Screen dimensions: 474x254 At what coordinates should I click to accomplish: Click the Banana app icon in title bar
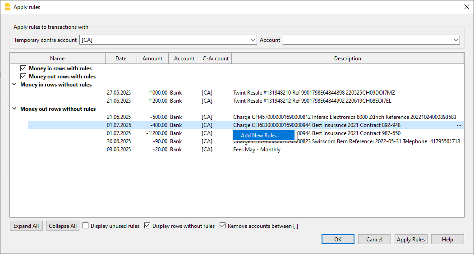coord(7,7)
